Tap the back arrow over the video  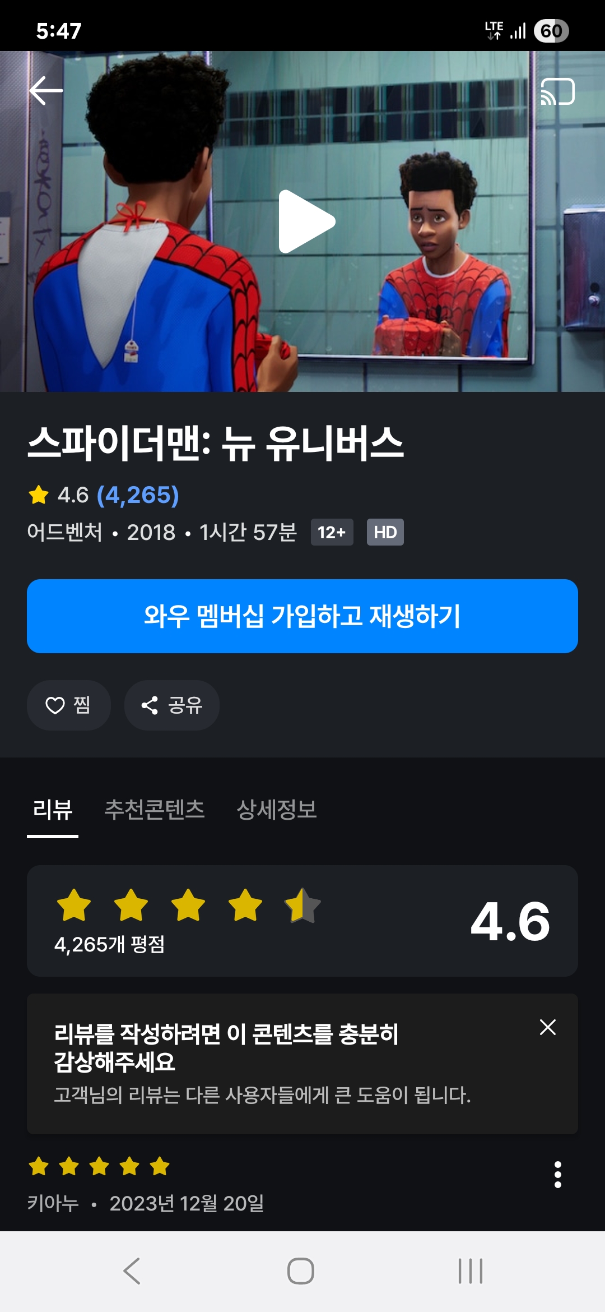pos(46,91)
